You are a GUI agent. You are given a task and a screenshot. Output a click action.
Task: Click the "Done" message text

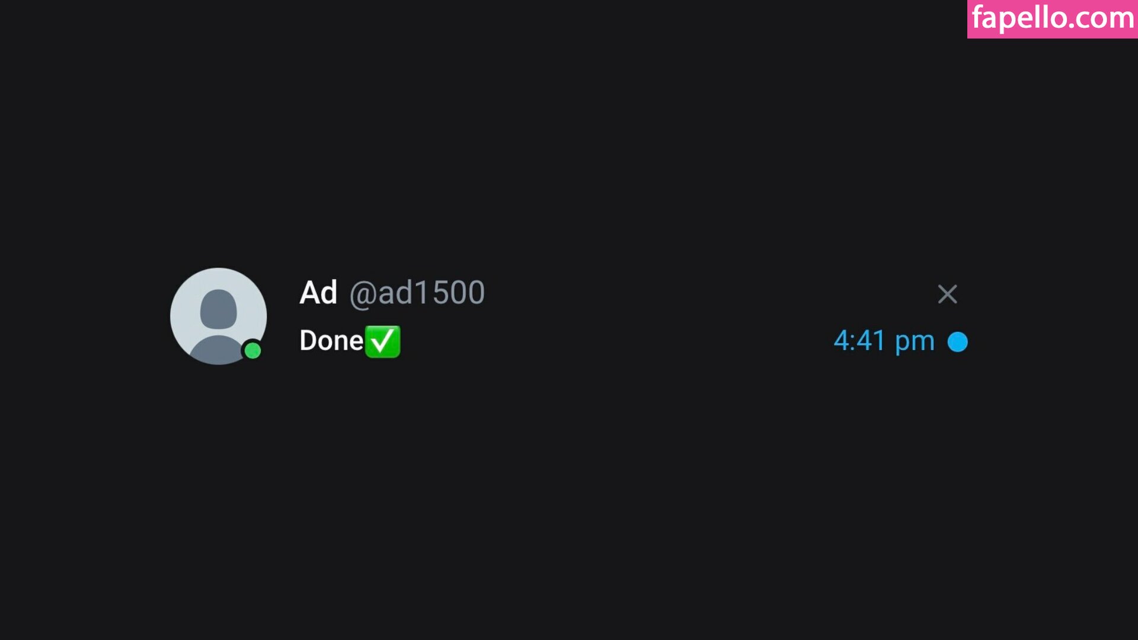coord(331,341)
